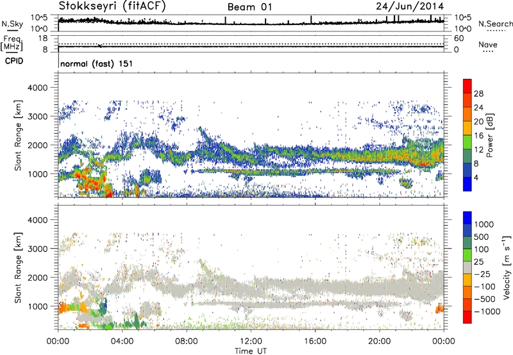This screenshot has height=355, width=513.
Task: Click the red bottom velocity colorbar segment
Action: coord(467,317)
